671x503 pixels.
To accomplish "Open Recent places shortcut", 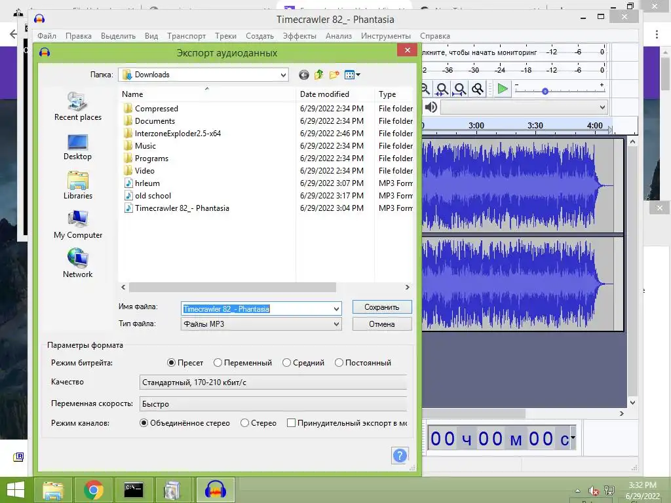I will (78, 106).
